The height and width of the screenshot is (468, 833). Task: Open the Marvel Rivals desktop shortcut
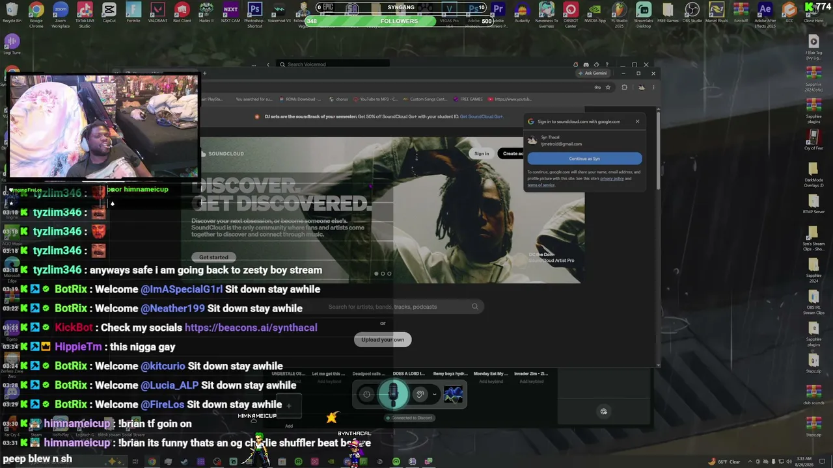(x=717, y=12)
